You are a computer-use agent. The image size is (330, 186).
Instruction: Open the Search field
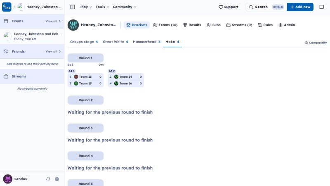(266, 7)
